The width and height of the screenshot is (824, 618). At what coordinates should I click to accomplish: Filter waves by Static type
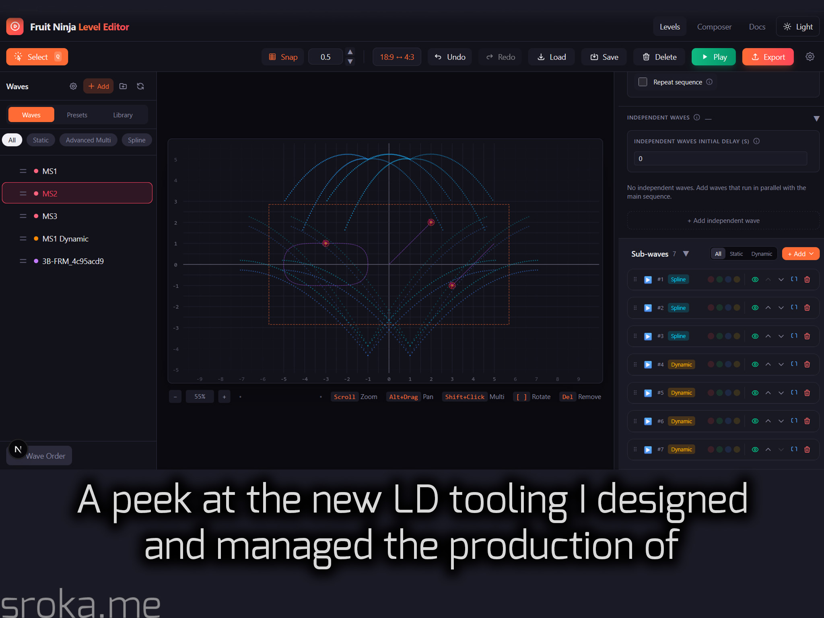coord(41,140)
